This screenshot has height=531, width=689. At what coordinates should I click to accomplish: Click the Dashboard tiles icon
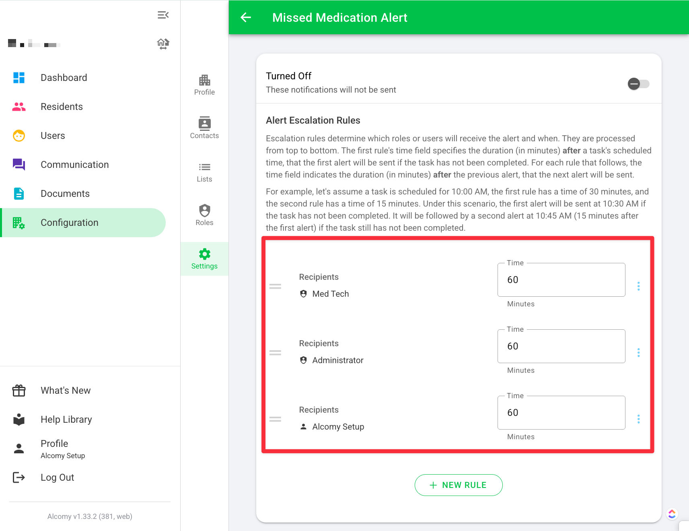pos(19,78)
